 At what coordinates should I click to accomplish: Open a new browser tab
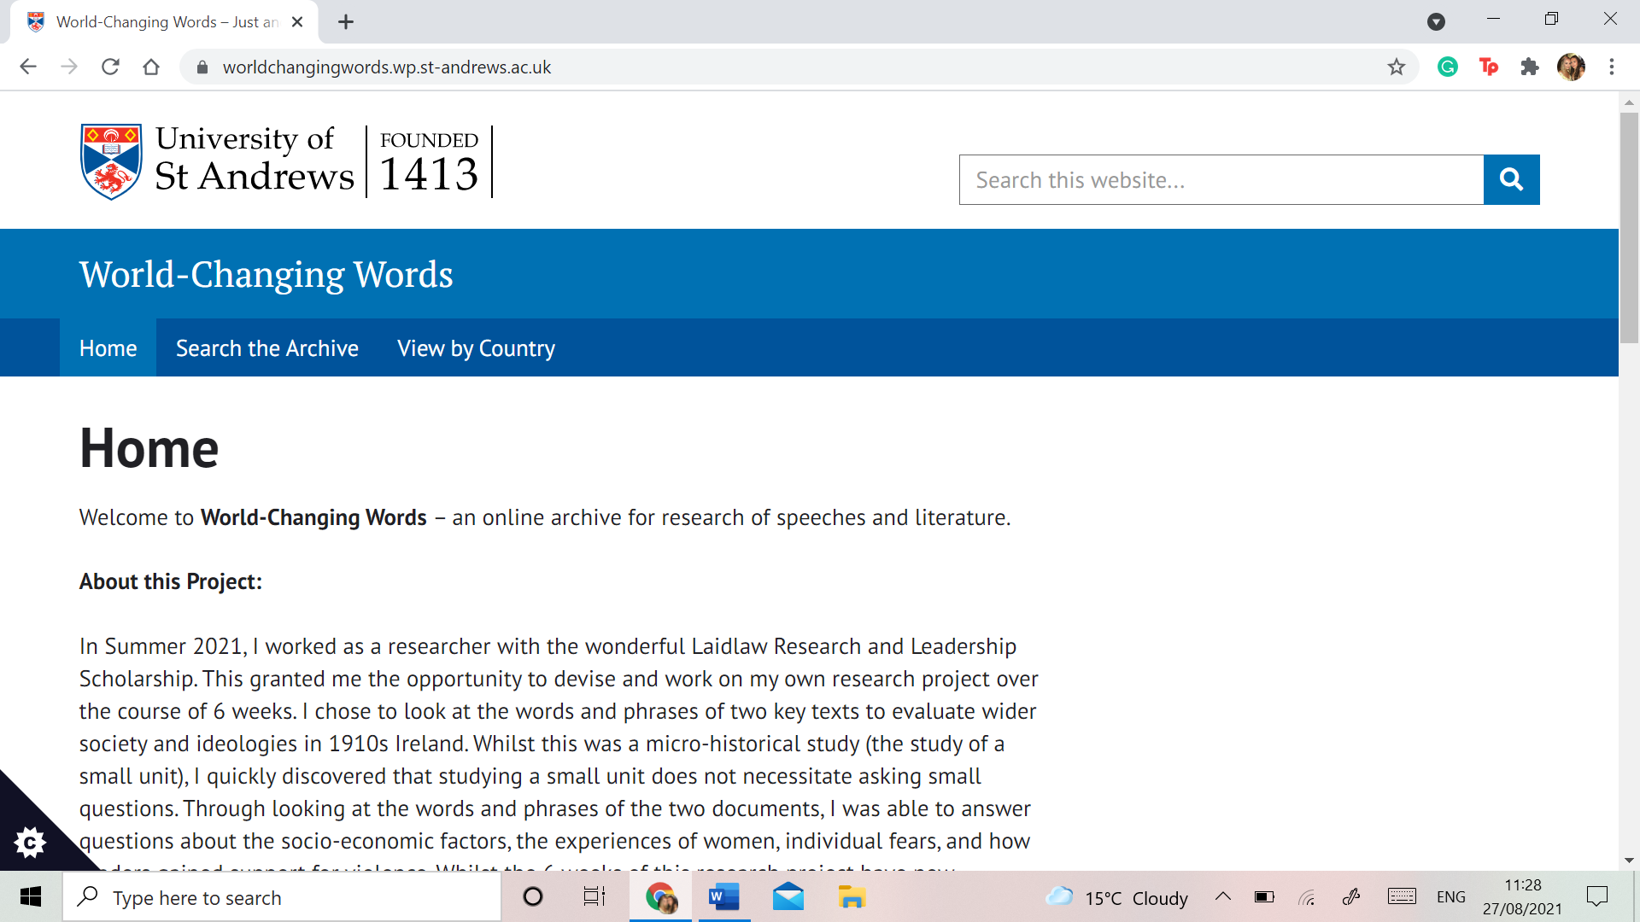(345, 22)
